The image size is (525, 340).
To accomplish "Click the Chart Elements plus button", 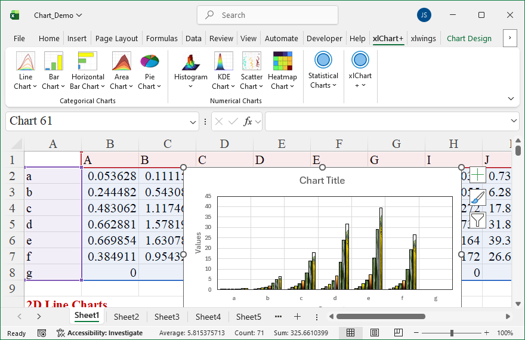I will coord(477,175).
